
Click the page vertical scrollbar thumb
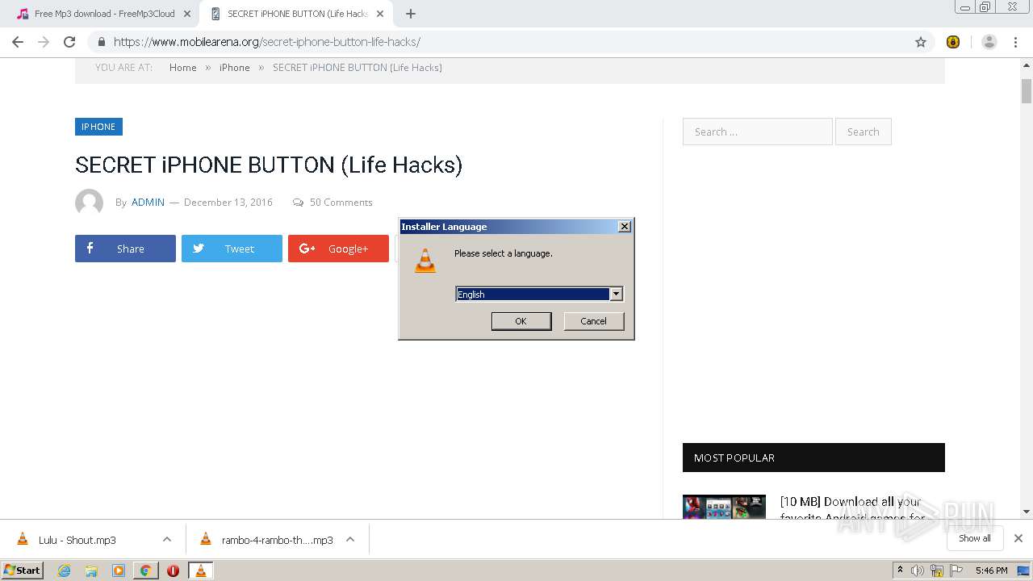(x=1027, y=90)
